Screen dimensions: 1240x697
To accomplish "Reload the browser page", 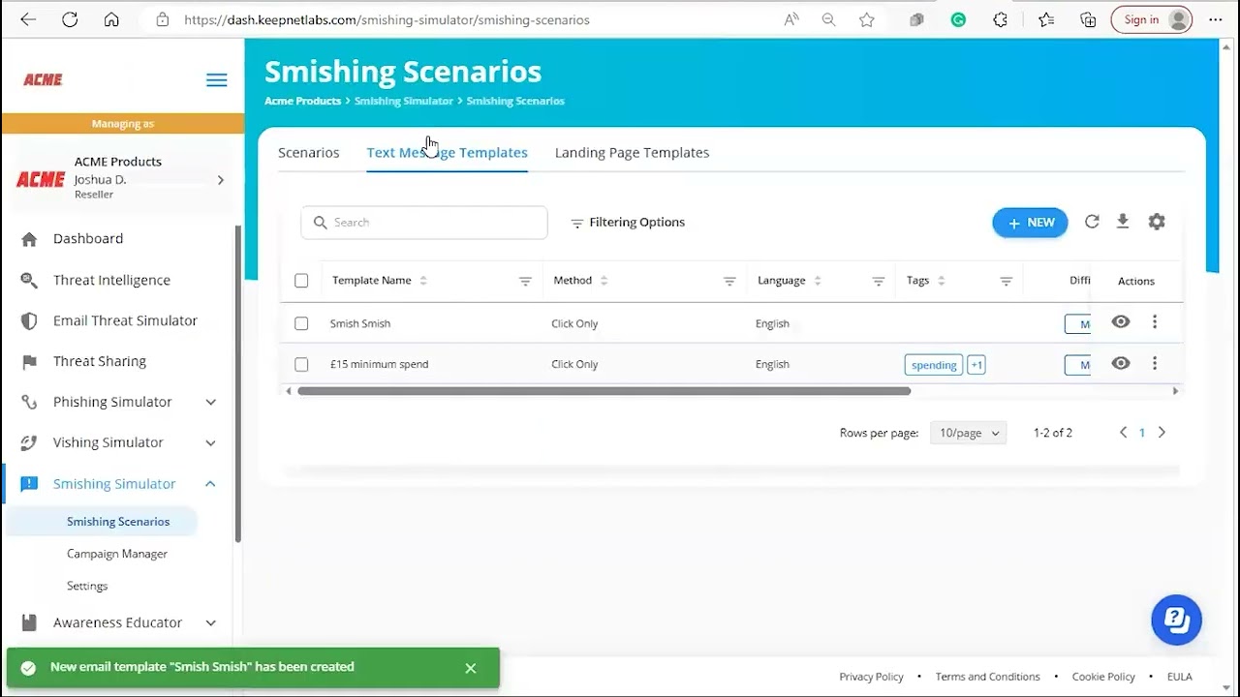I will tap(70, 19).
